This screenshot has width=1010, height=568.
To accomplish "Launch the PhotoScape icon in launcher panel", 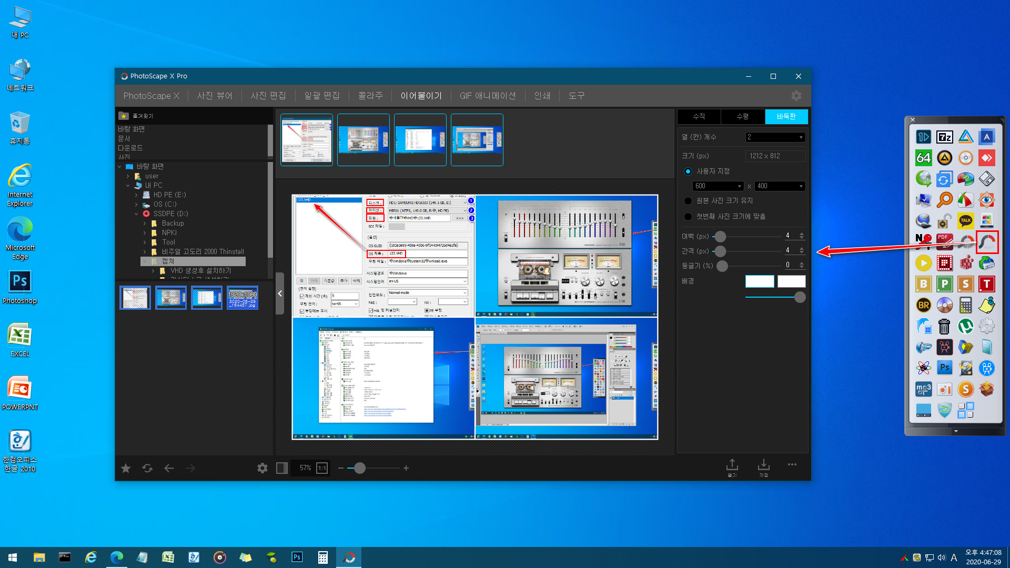I will pos(987,242).
